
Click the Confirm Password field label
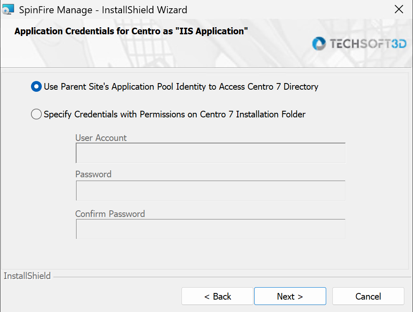tap(110, 214)
